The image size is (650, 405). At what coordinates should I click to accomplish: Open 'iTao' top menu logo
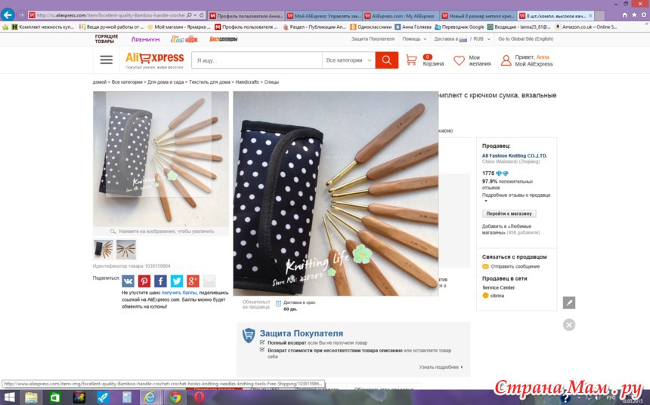coord(184,39)
